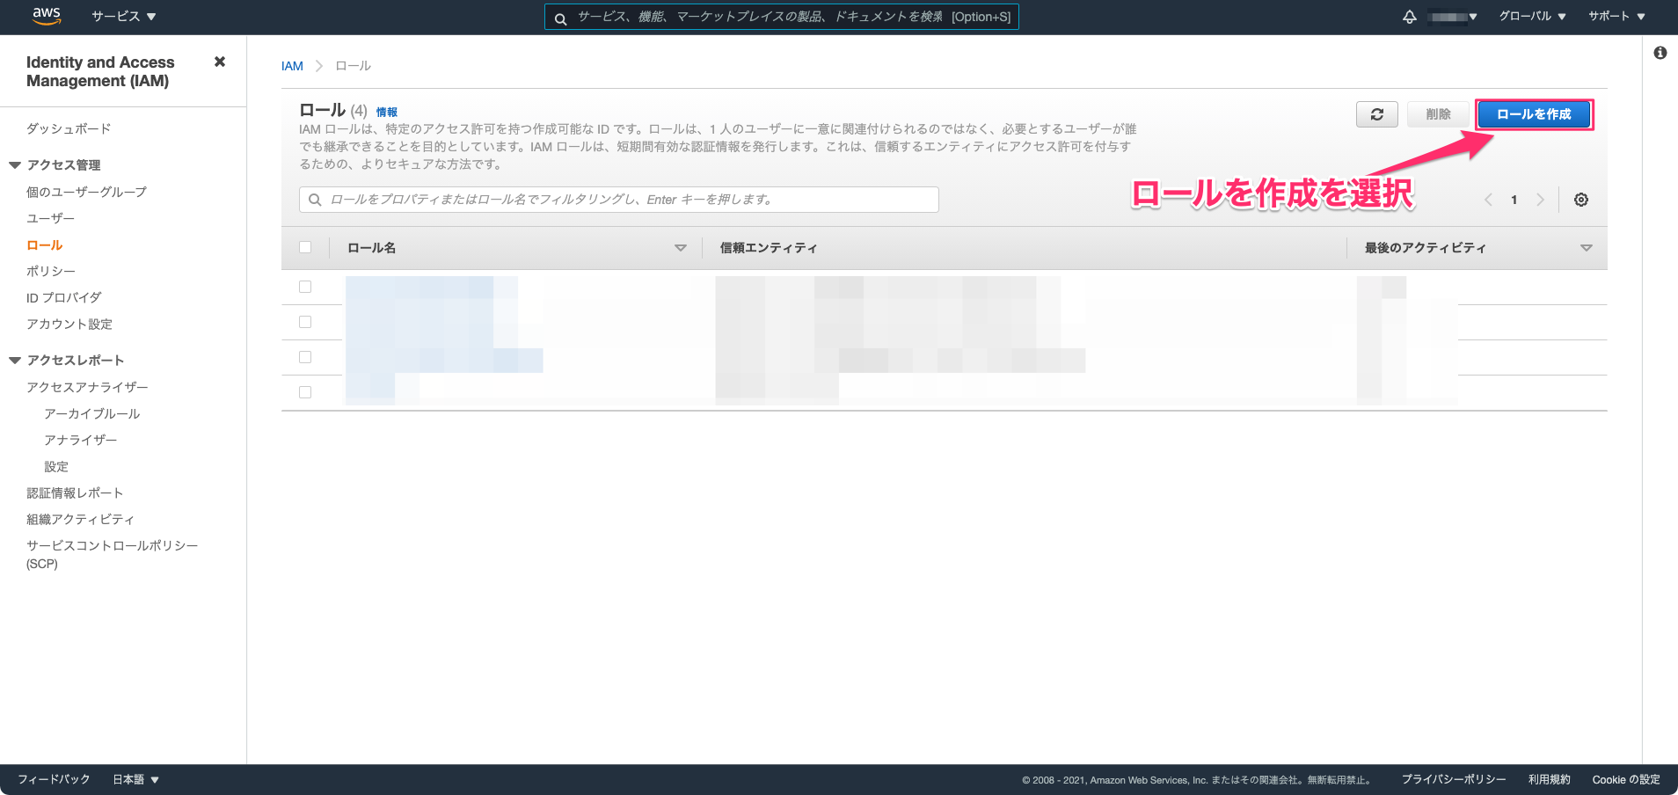Click the 削除 button
1678x795 pixels.
coord(1438,114)
